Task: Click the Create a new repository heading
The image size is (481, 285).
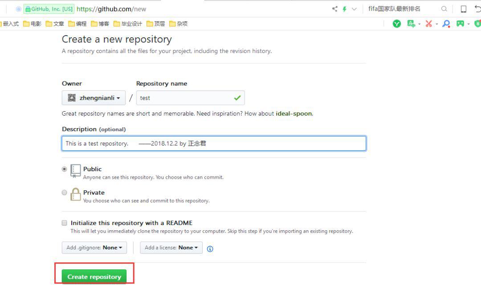Action: click(117, 39)
